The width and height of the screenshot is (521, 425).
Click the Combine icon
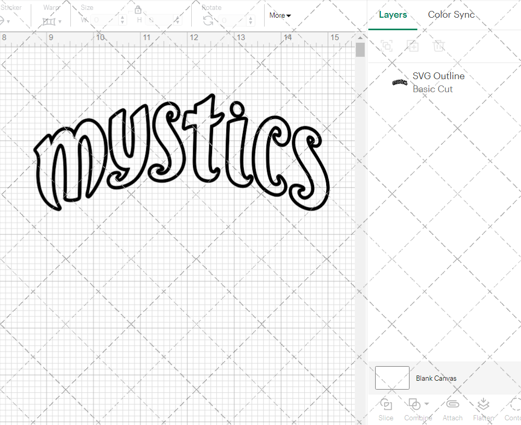click(415, 405)
